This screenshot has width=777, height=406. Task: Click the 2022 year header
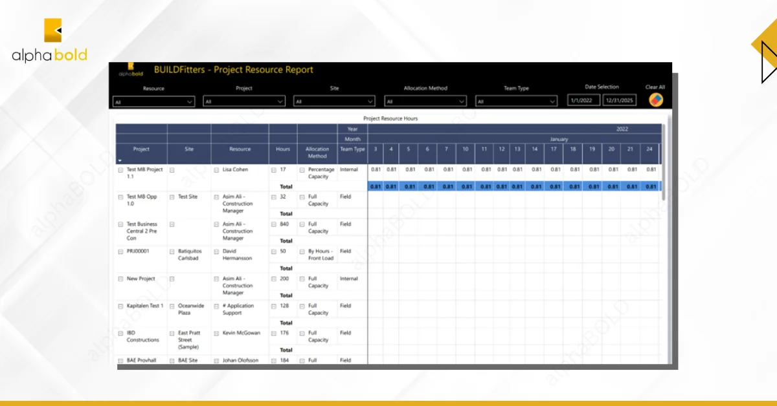tap(622, 129)
